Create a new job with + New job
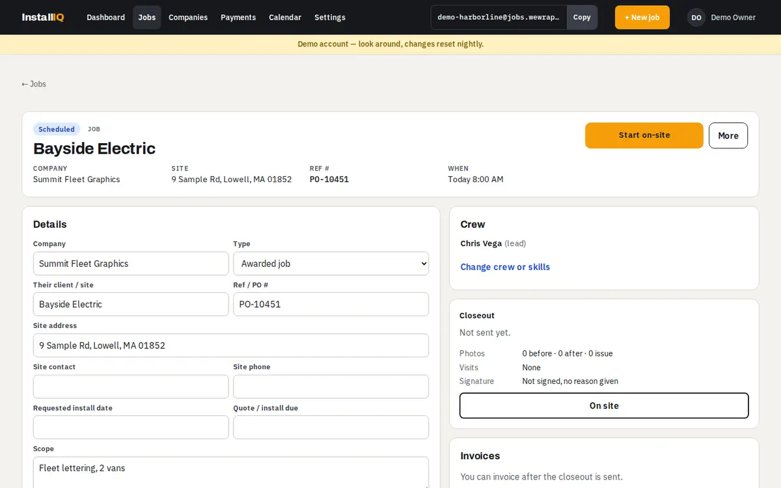This screenshot has height=488, width=781. (x=642, y=18)
